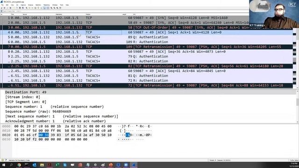The image size is (299, 168).
Task: Sort by the Protocol column header
Action: [88, 14]
